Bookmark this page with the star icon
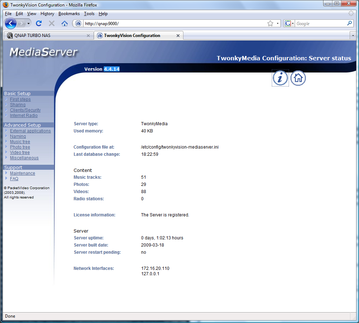The image size is (359, 323). [x=270, y=23]
